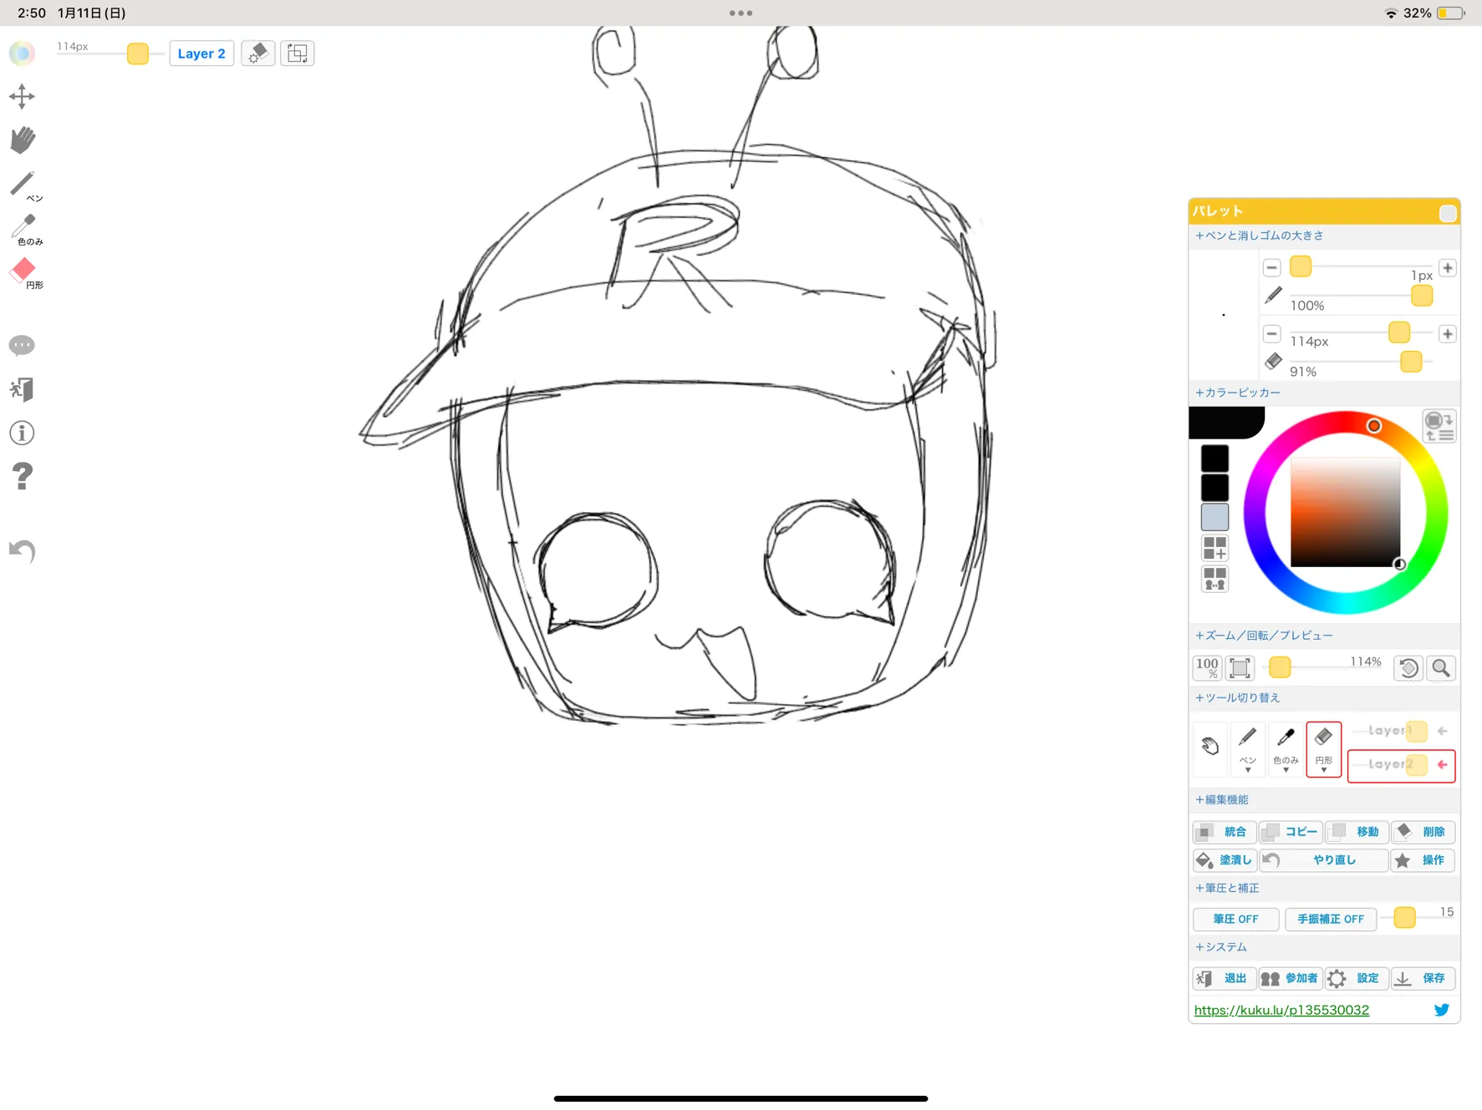The image size is (1482, 1110).
Task: Check battery status in the status bar
Action: [x=1451, y=13]
